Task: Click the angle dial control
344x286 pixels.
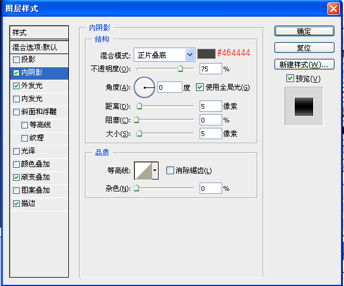Action: 144,87
